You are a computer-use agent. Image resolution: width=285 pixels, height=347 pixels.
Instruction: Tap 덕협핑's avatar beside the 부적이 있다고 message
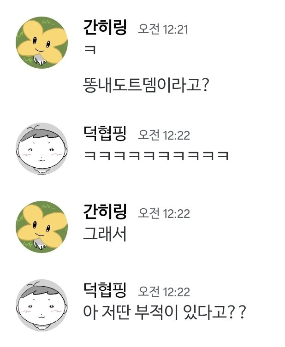pyautogui.click(x=42, y=305)
